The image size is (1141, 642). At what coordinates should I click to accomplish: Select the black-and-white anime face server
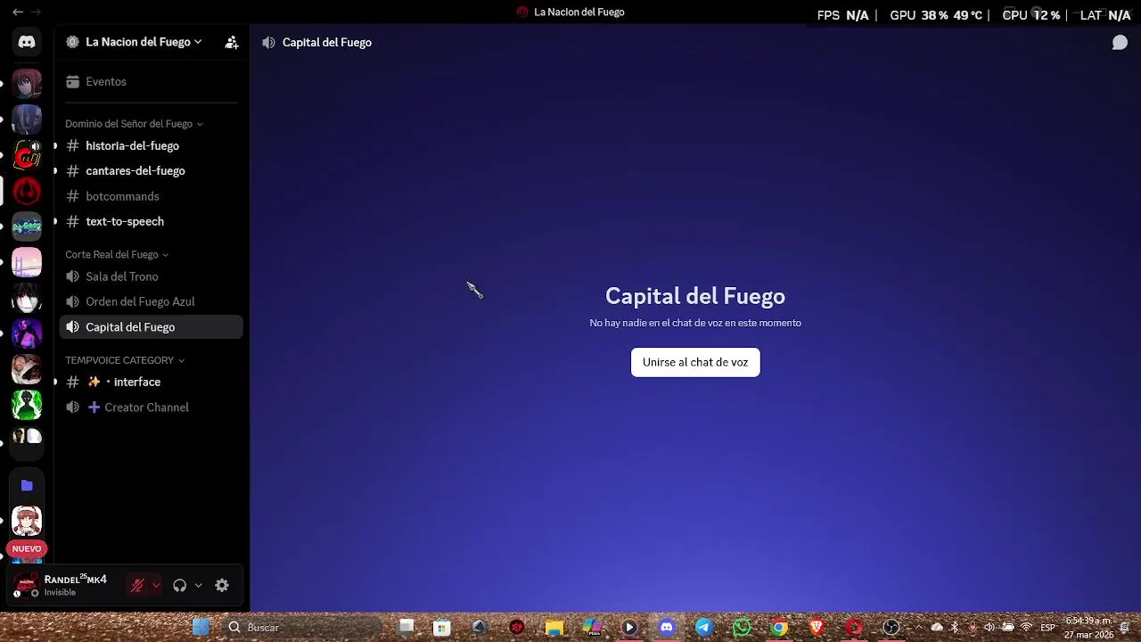(x=27, y=298)
